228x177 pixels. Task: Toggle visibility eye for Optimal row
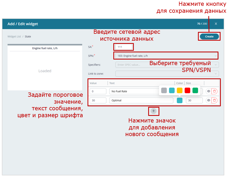click(209, 100)
